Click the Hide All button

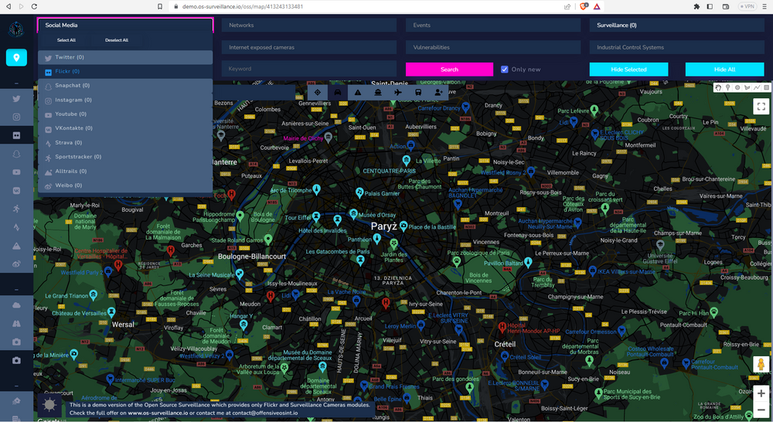pyautogui.click(x=724, y=70)
